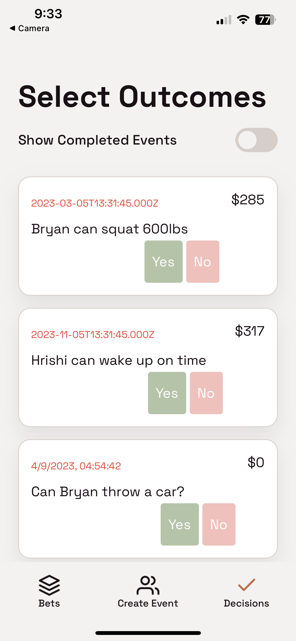Tap the $317 amount on Hrishi event
Screen dimensions: 296x641
tap(250, 331)
